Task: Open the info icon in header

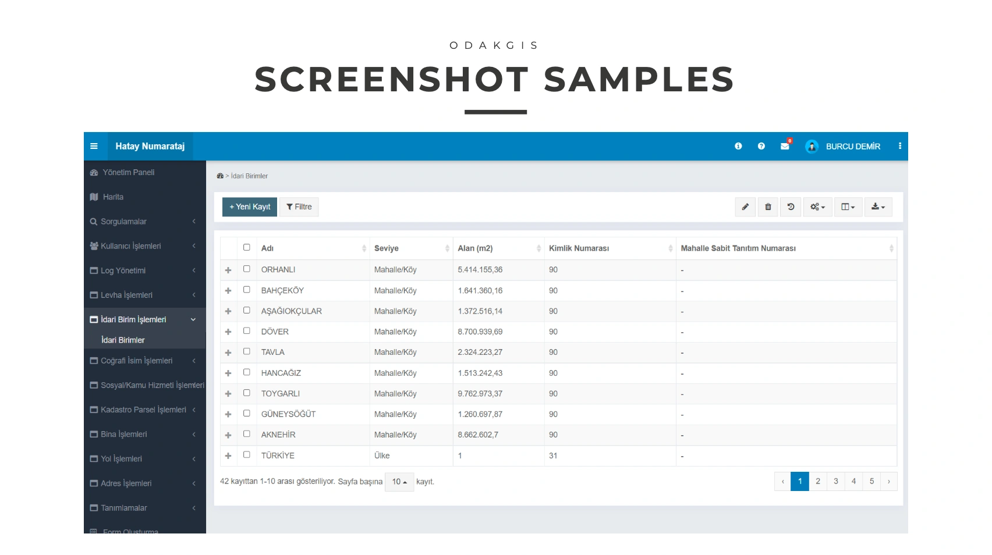Action: [x=738, y=146]
